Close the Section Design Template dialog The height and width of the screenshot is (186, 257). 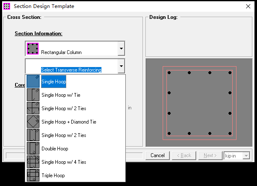tap(248, 6)
